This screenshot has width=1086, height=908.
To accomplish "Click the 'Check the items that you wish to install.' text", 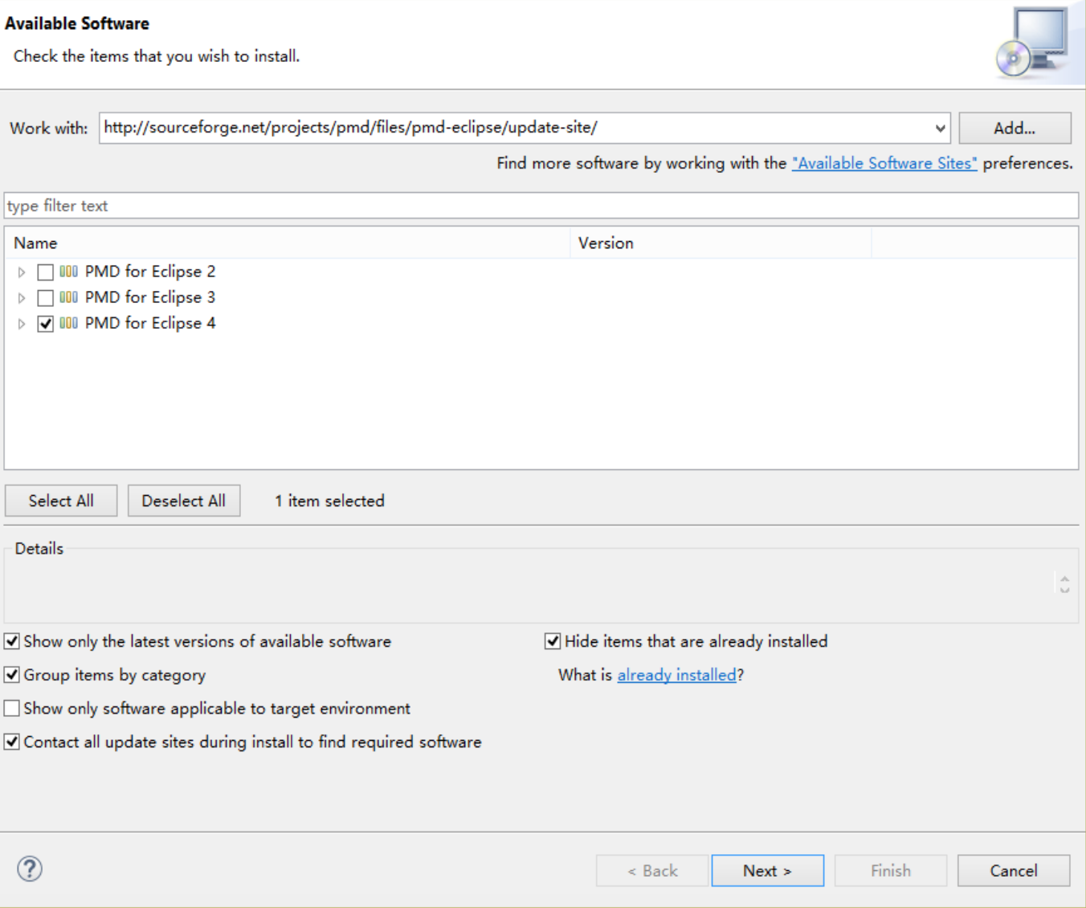I will [x=157, y=56].
